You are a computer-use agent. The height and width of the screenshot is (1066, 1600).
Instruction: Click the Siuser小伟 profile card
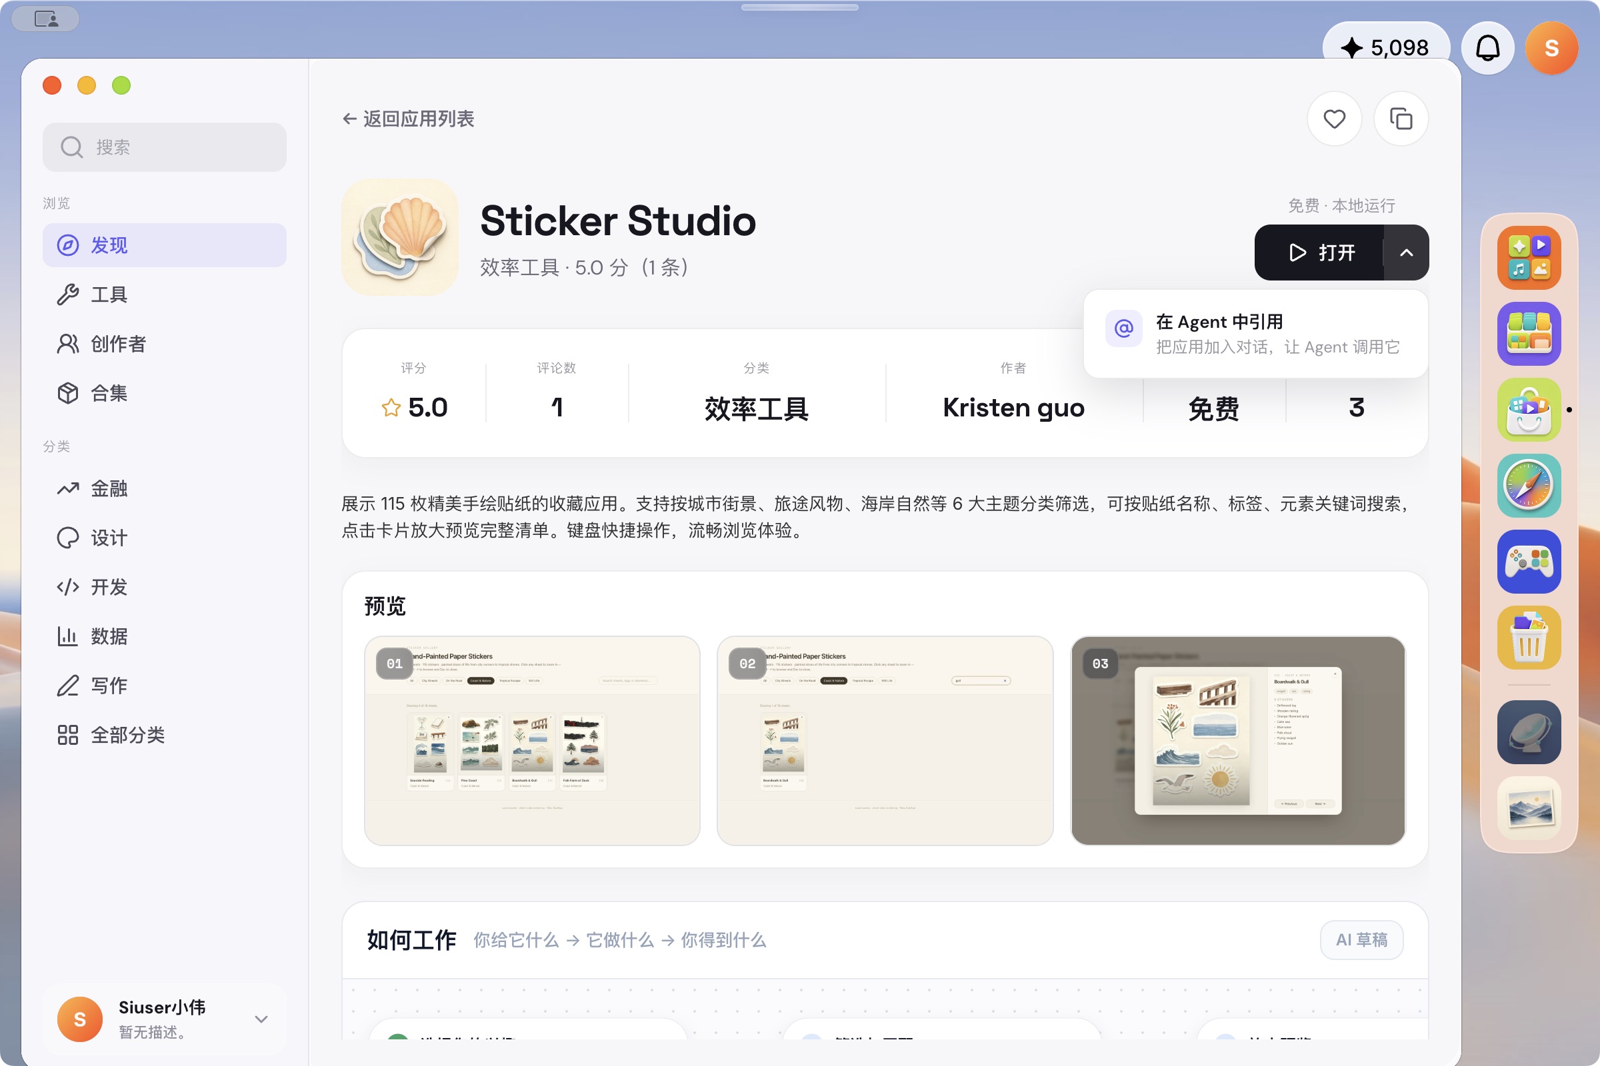tap(165, 1019)
